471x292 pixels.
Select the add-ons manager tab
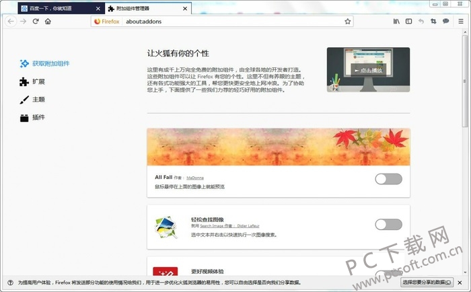pos(147,9)
